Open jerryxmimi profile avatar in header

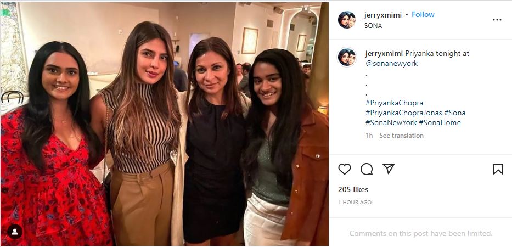[x=347, y=20]
